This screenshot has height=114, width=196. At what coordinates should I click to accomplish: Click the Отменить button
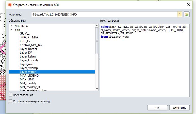[x=179, y=108]
